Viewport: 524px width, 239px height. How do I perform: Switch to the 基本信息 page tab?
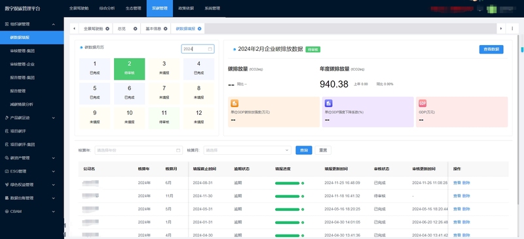(x=153, y=29)
